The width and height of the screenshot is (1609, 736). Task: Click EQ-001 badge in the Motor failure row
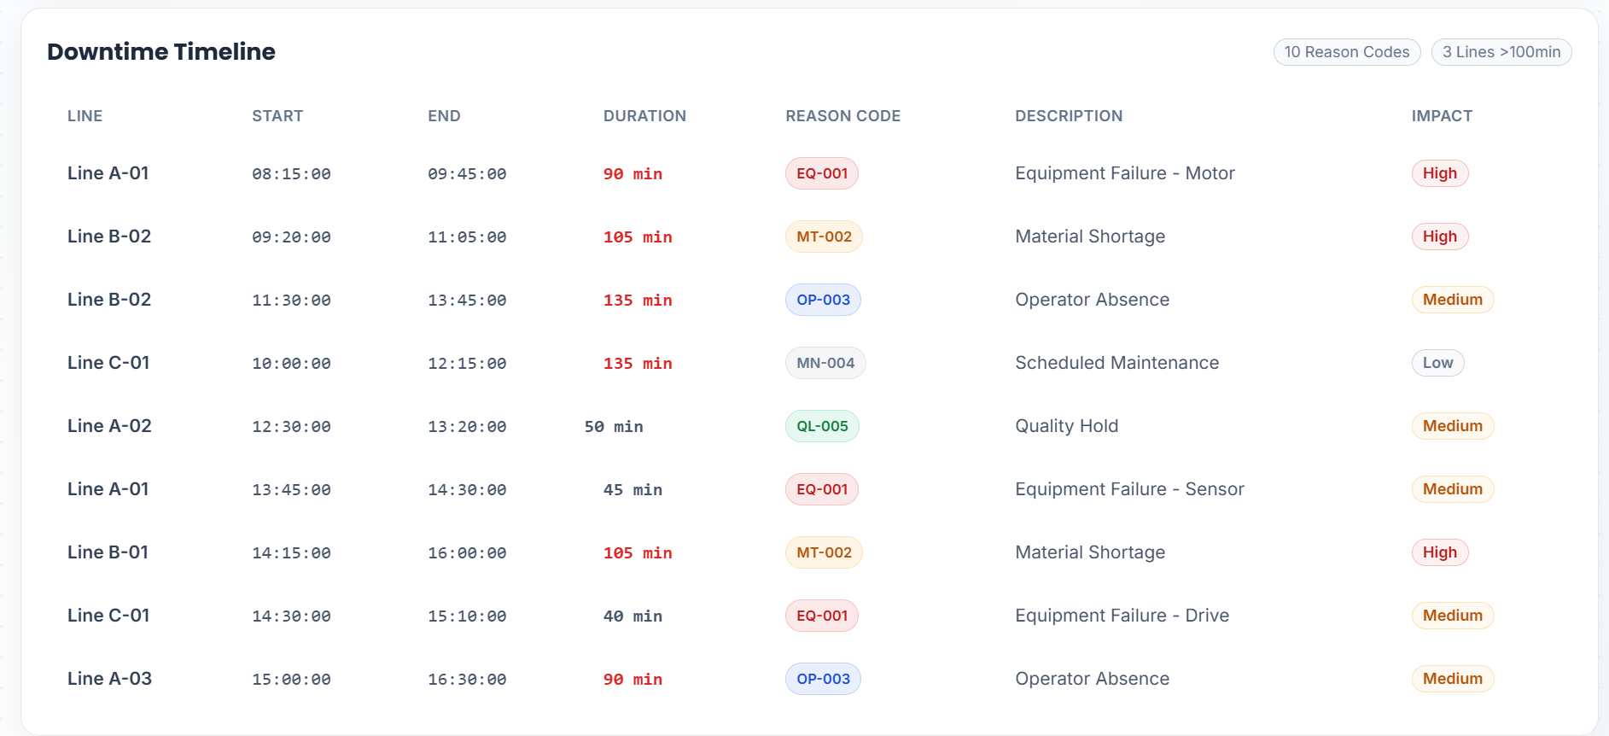point(821,173)
